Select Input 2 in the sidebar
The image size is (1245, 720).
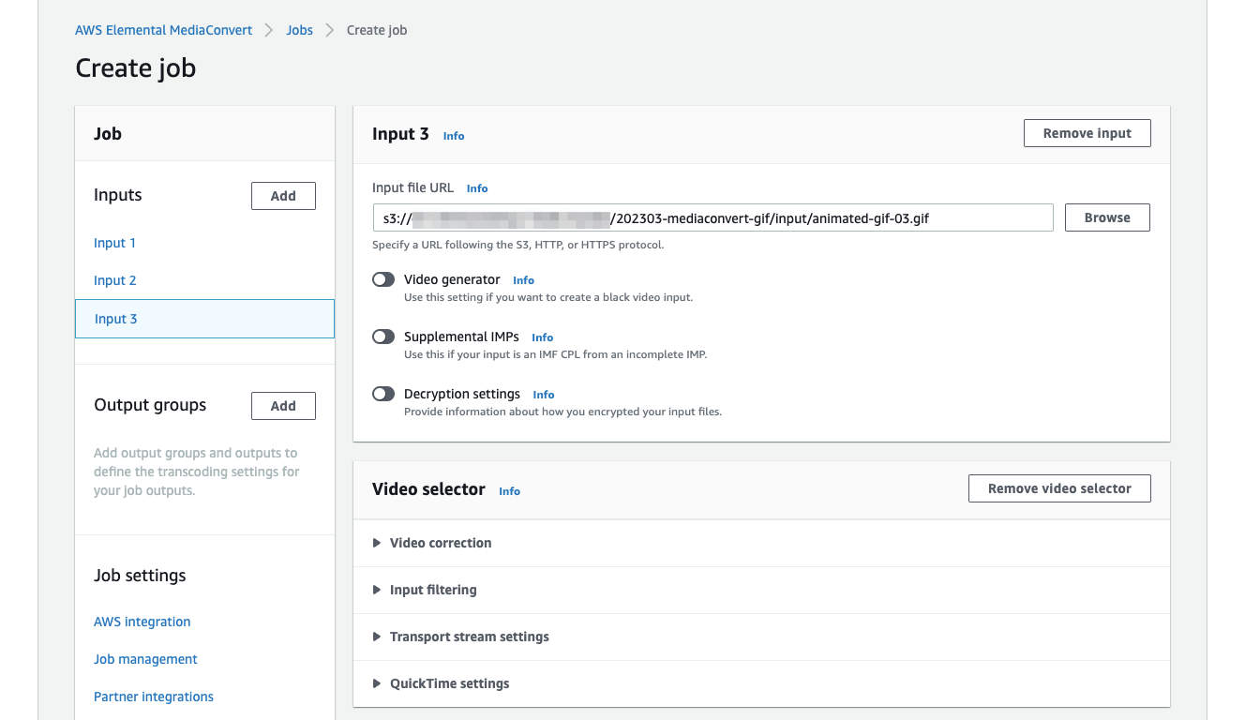[x=115, y=280]
